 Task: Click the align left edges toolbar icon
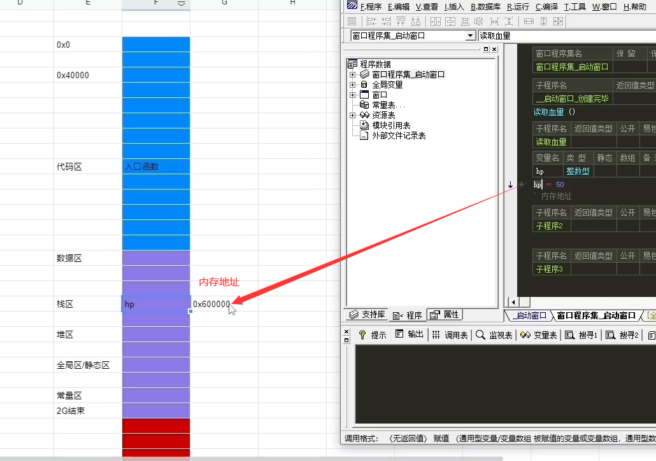pos(371,21)
